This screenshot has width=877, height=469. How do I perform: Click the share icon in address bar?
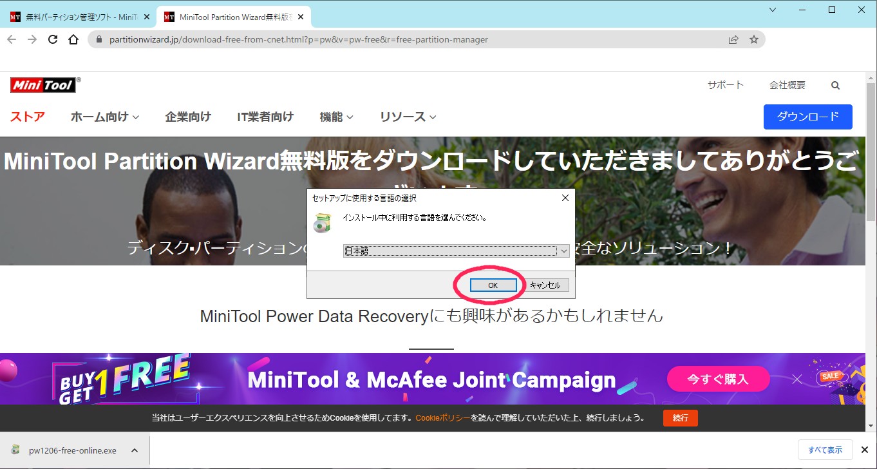tap(733, 39)
